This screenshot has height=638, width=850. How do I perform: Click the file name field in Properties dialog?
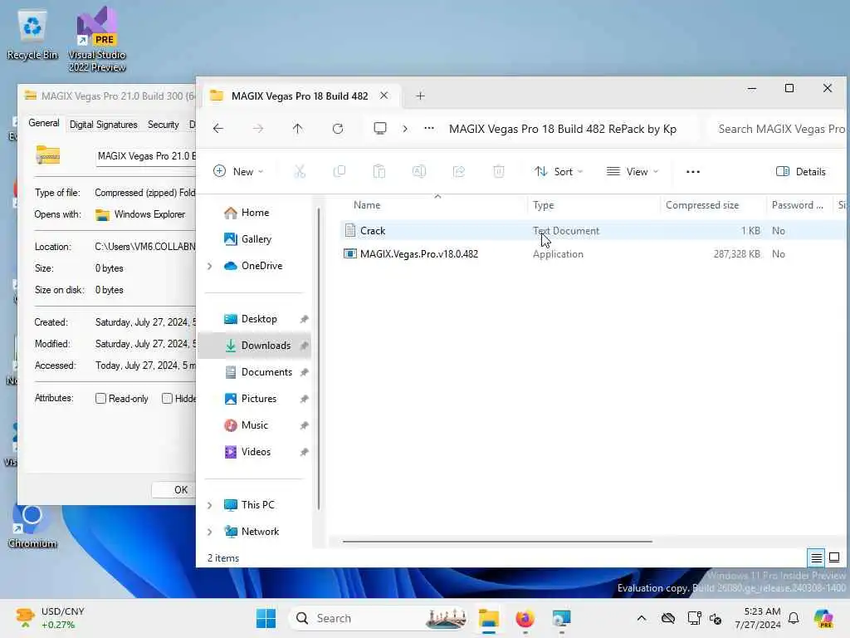tap(145, 156)
